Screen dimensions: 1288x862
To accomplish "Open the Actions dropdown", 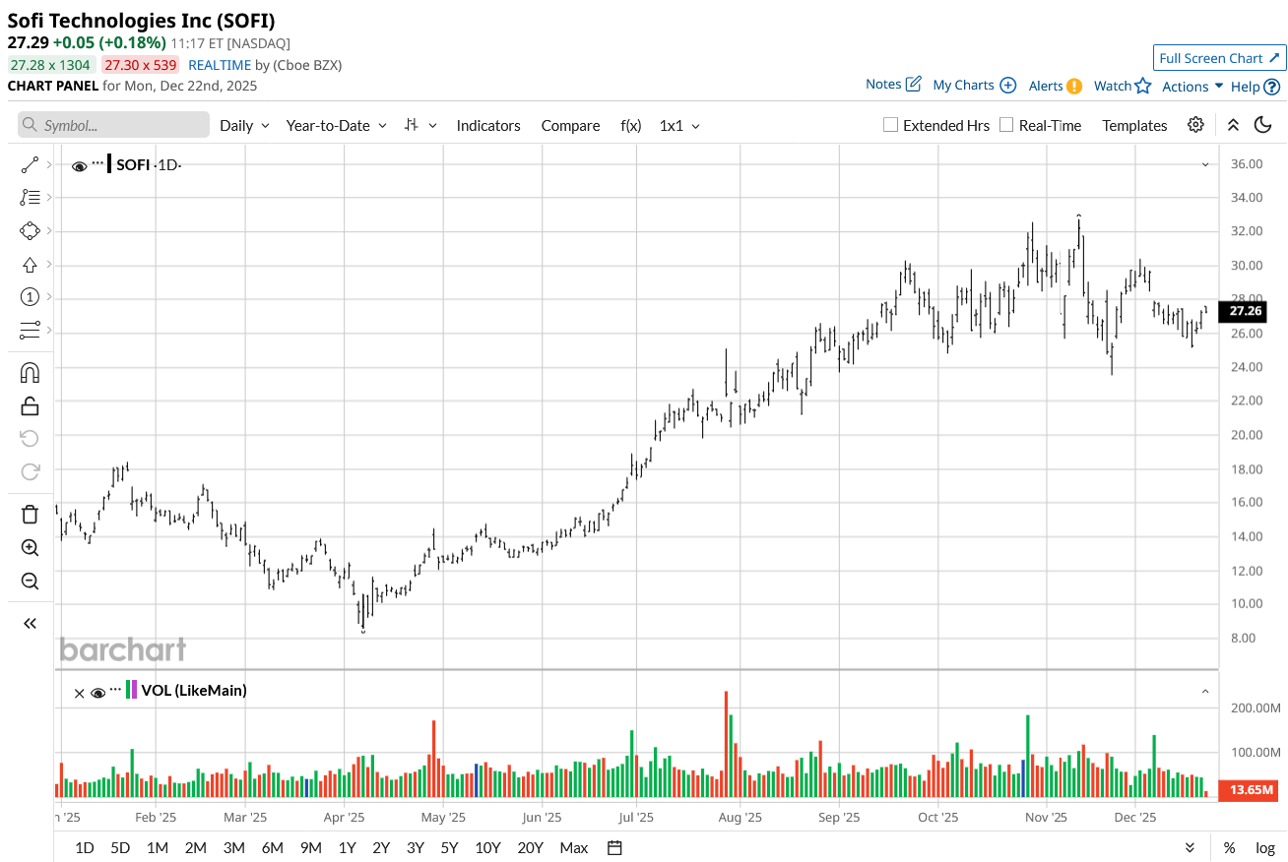I will click(x=1192, y=86).
